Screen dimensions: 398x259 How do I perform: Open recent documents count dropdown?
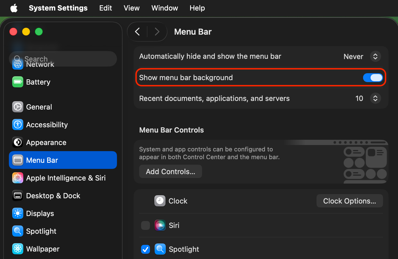tap(375, 98)
